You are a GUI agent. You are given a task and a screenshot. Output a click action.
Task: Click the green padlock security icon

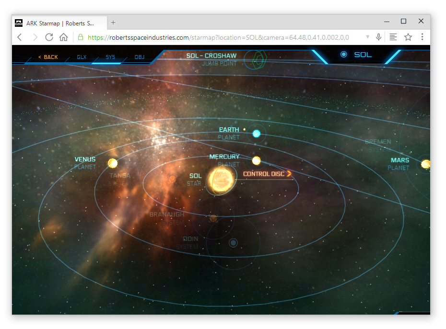point(81,37)
